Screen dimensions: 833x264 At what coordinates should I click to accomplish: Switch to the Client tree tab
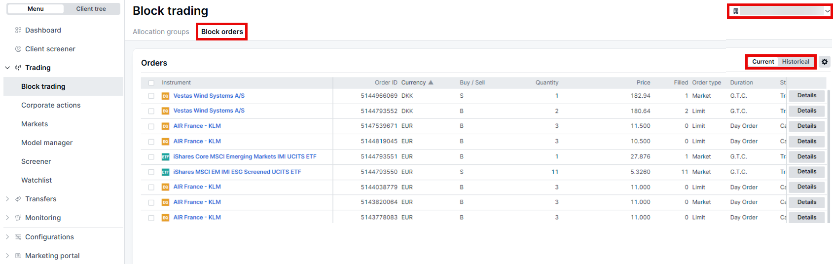(x=91, y=9)
